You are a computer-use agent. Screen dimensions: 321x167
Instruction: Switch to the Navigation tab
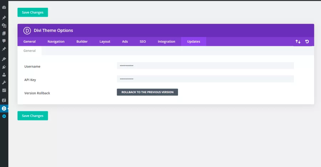pyautogui.click(x=56, y=41)
